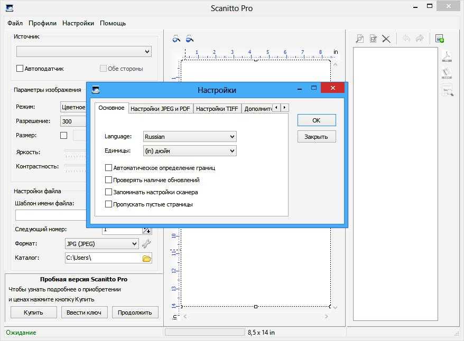Click the preview scan icon above the ruler
The height and width of the screenshot is (341, 464).
[177, 39]
